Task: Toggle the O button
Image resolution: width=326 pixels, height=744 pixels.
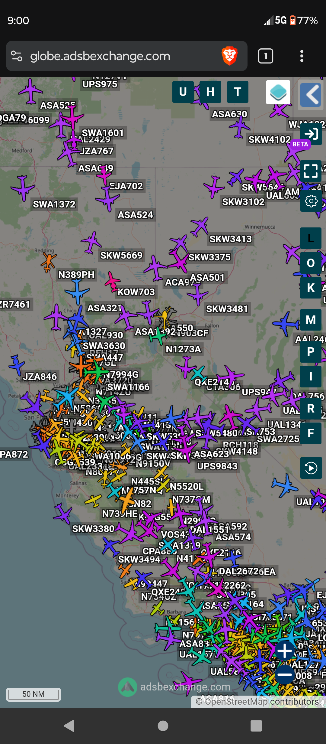Action: (x=311, y=263)
